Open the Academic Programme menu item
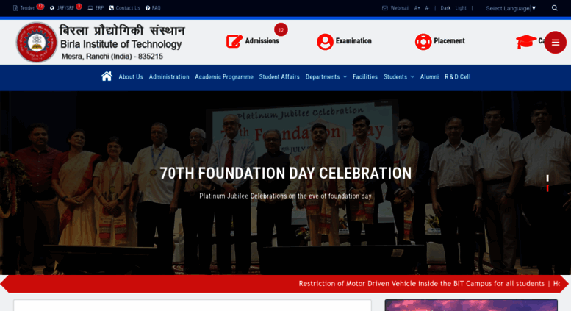Screen dimensions: 571x311 pyautogui.click(x=224, y=77)
